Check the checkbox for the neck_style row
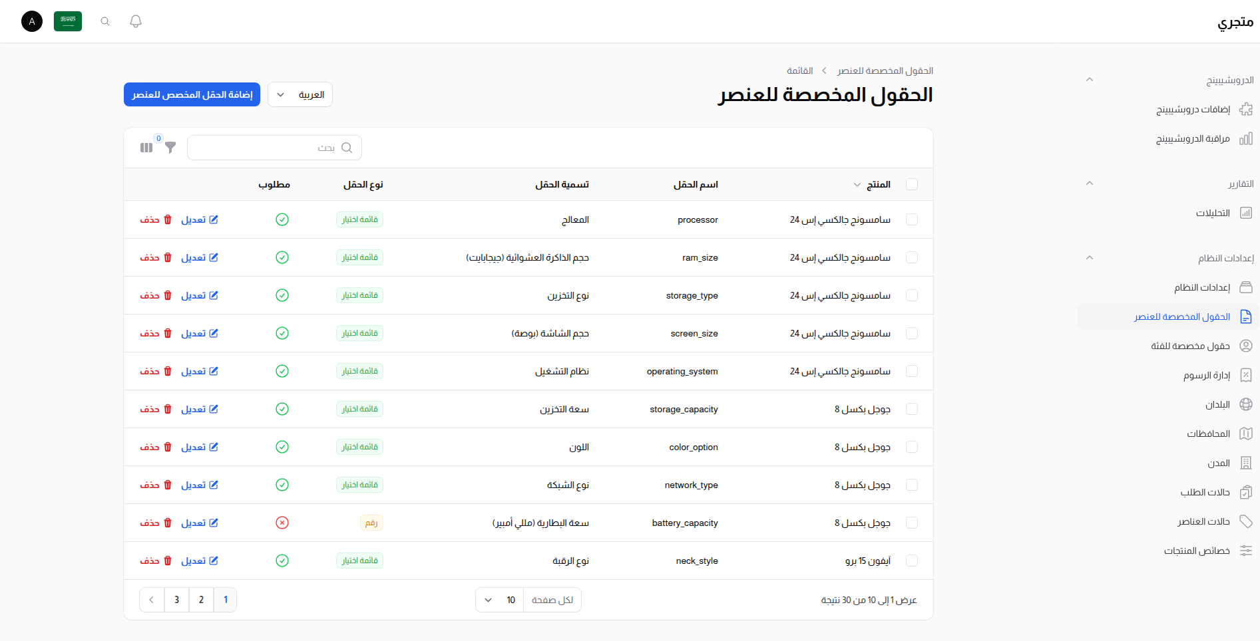 (x=912, y=561)
